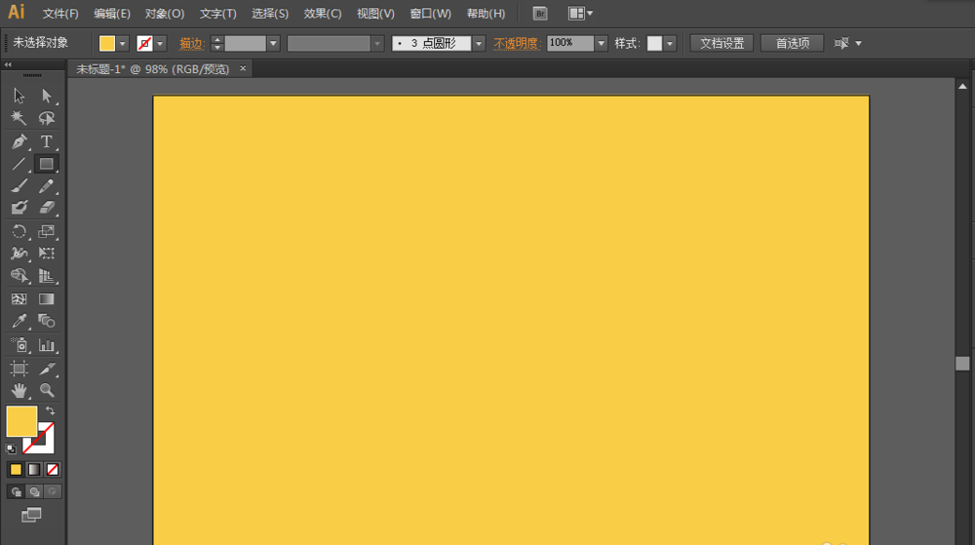Screen dimensions: 975x545
Task: Swap fill and stroke colors
Action: tap(51, 410)
